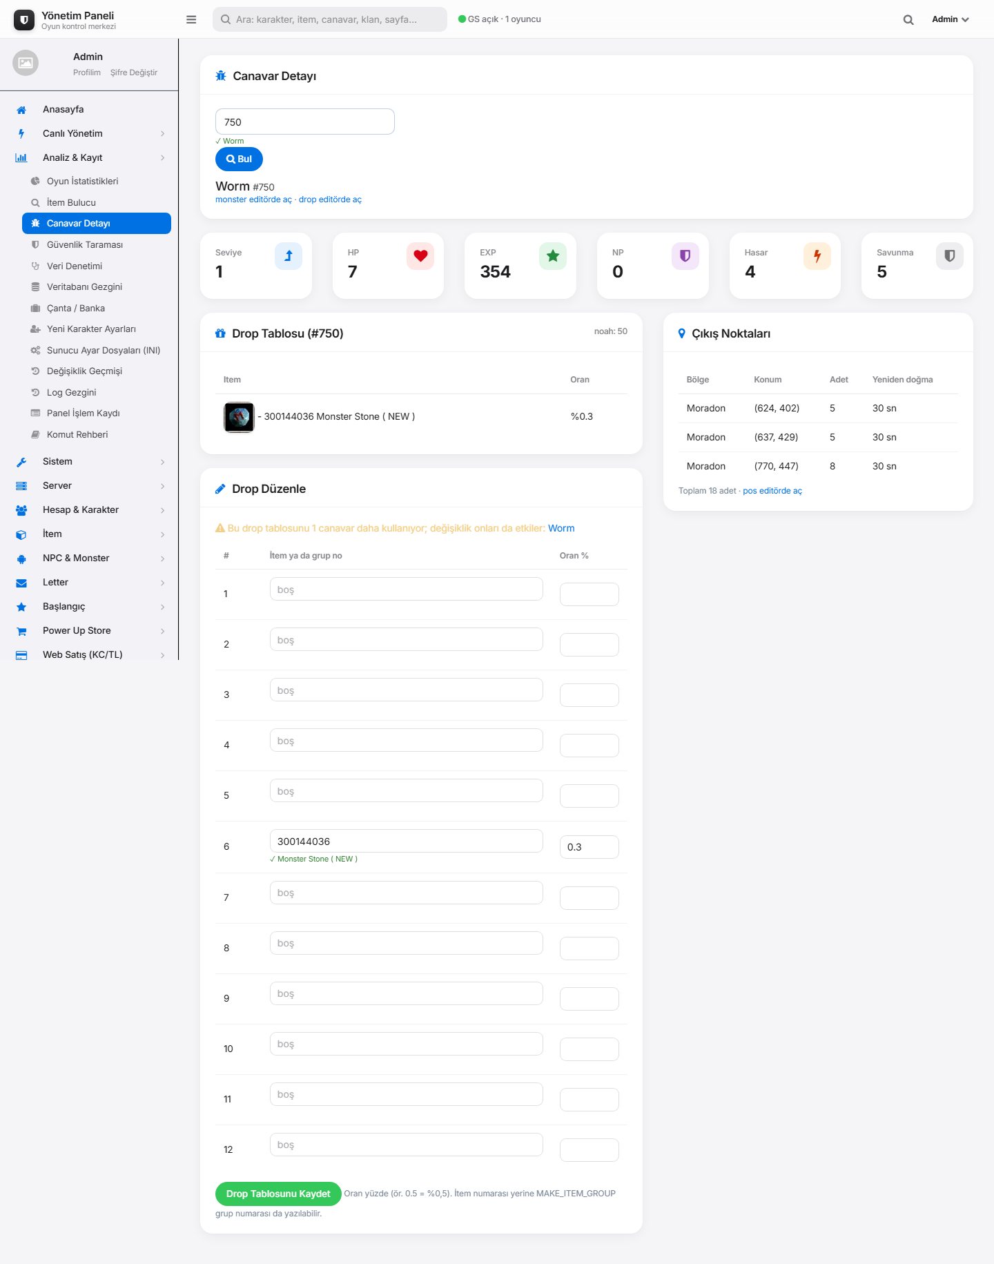
Task: Collapse the Analiz & Kayıt section
Action: [90, 157]
